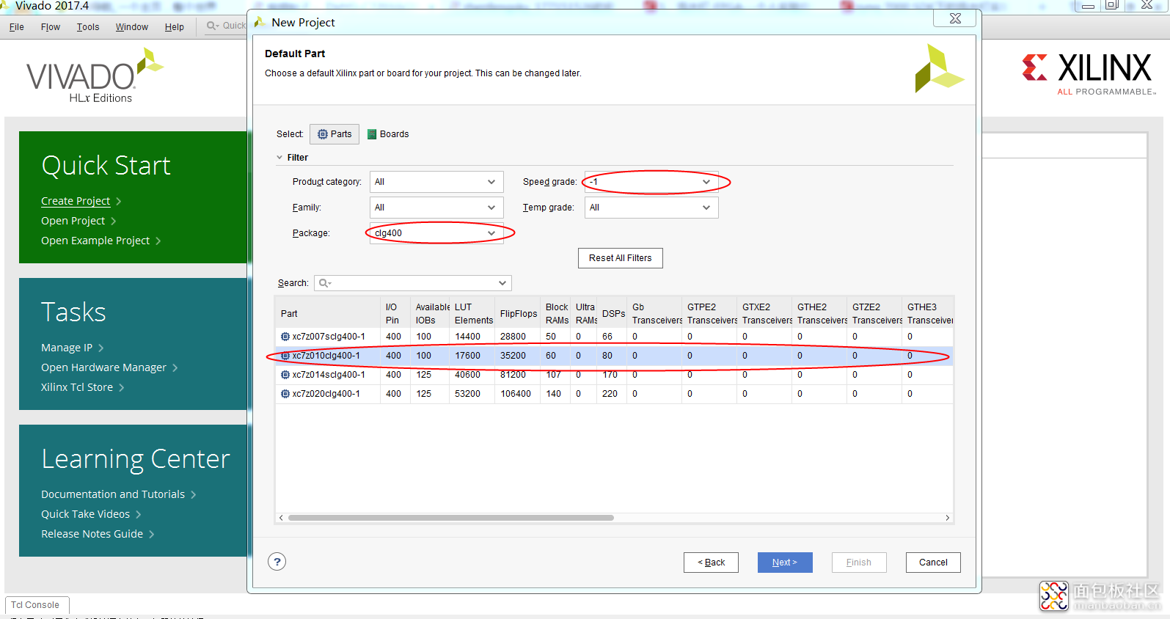Screen dimensions: 1170x619
Task: Open the Window menu
Action: coord(132,27)
